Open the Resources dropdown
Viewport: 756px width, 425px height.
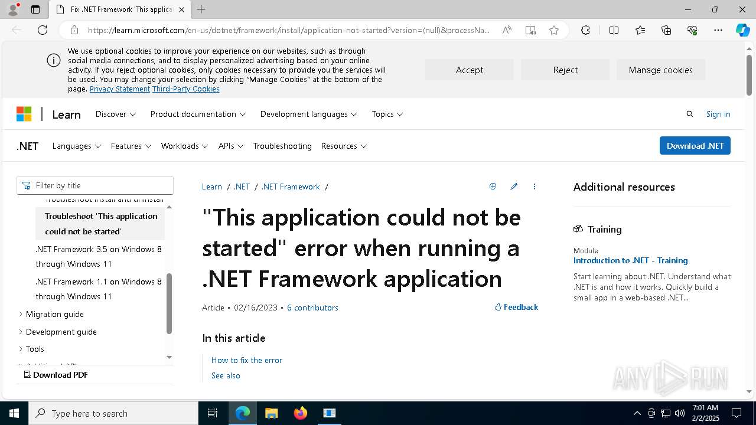pos(344,146)
